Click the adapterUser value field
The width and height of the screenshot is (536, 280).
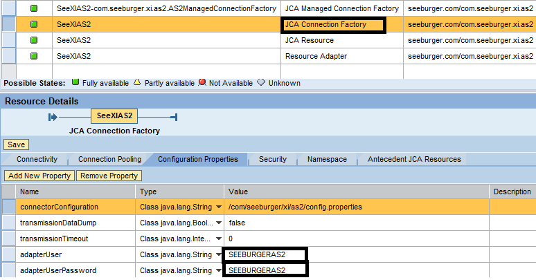point(265,254)
